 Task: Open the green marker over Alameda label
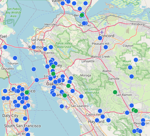pyautogui.click(x=65, y=96)
